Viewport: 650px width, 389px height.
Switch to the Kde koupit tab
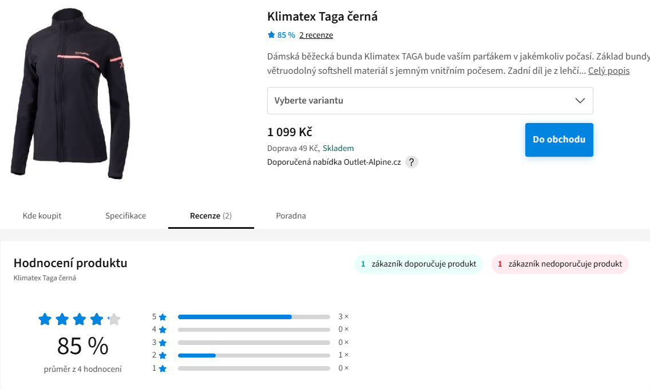pyautogui.click(x=42, y=216)
